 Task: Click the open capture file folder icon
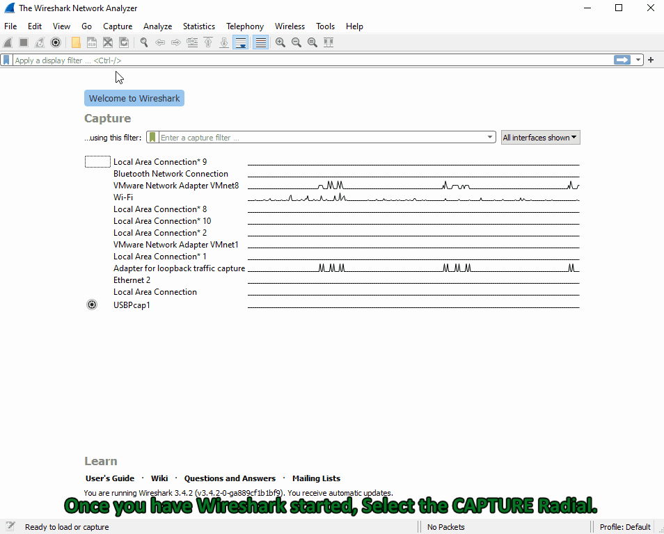click(76, 42)
